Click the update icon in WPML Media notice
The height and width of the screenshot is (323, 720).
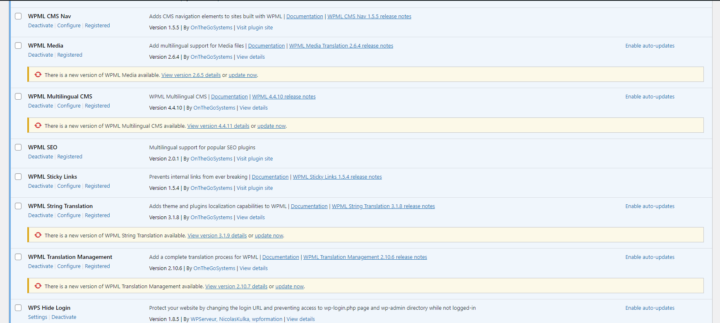tap(38, 75)
